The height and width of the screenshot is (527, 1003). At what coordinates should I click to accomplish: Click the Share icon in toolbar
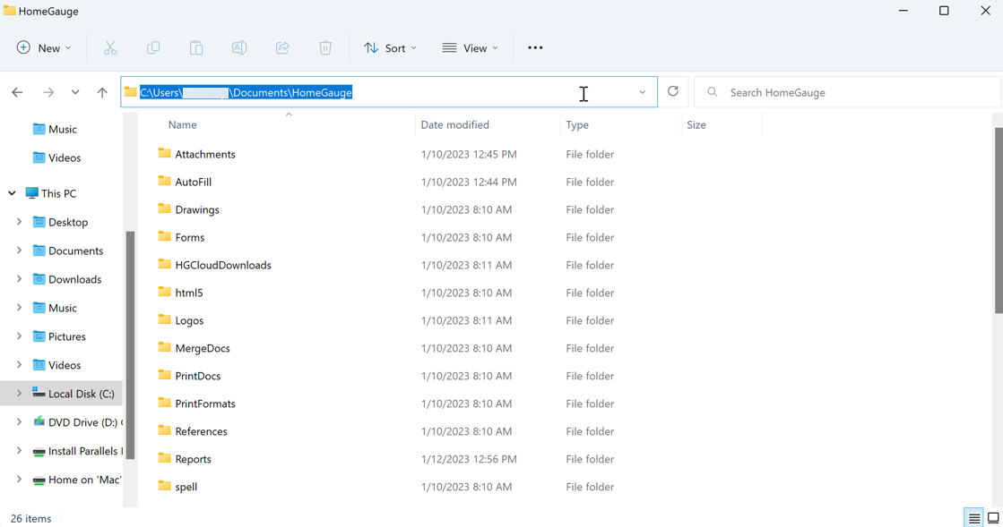(282, 48)
